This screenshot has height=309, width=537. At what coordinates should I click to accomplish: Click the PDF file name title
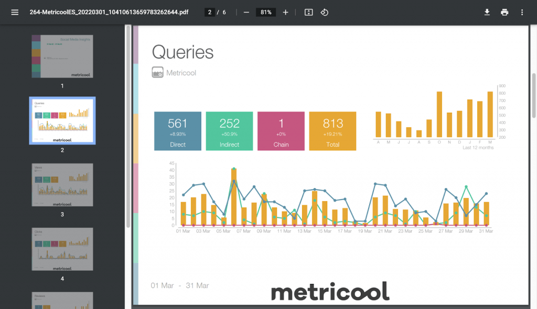coord(109,13)
